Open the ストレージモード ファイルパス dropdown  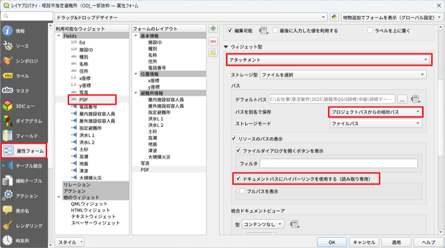[375, 123]
